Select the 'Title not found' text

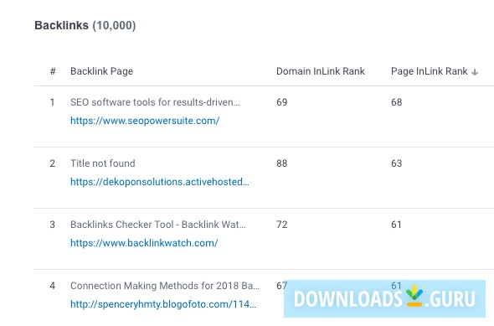coord(103,163)
